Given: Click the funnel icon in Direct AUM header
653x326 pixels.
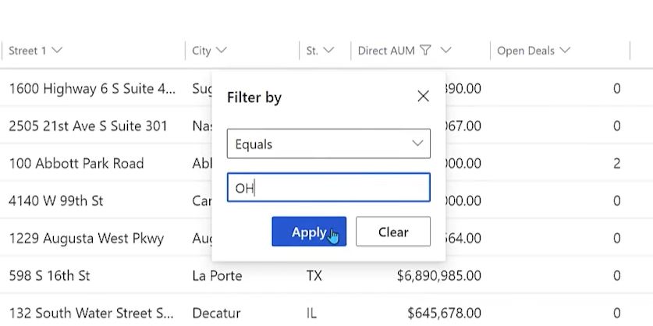Looking at the screenshot, I should [425, 51].
